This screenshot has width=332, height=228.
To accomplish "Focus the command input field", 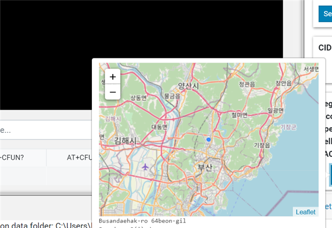I will point(46,130).
